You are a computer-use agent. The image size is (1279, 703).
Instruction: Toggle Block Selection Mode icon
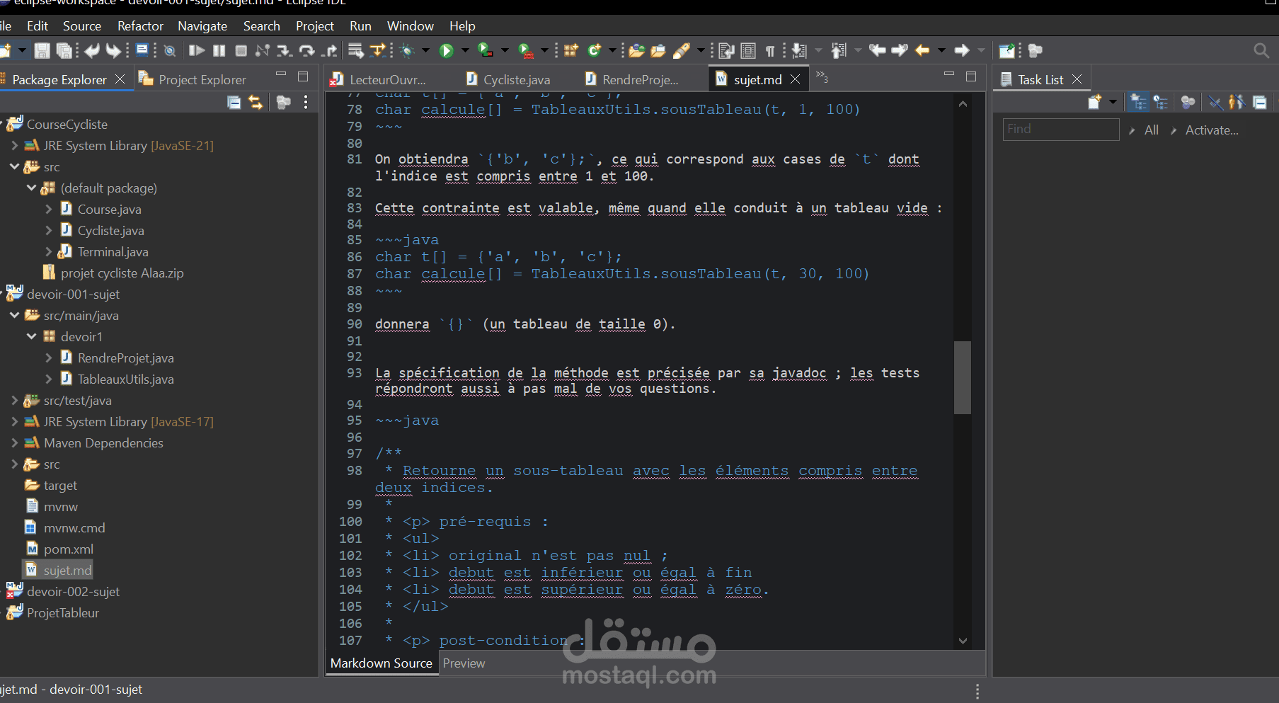tap(748, 51)
